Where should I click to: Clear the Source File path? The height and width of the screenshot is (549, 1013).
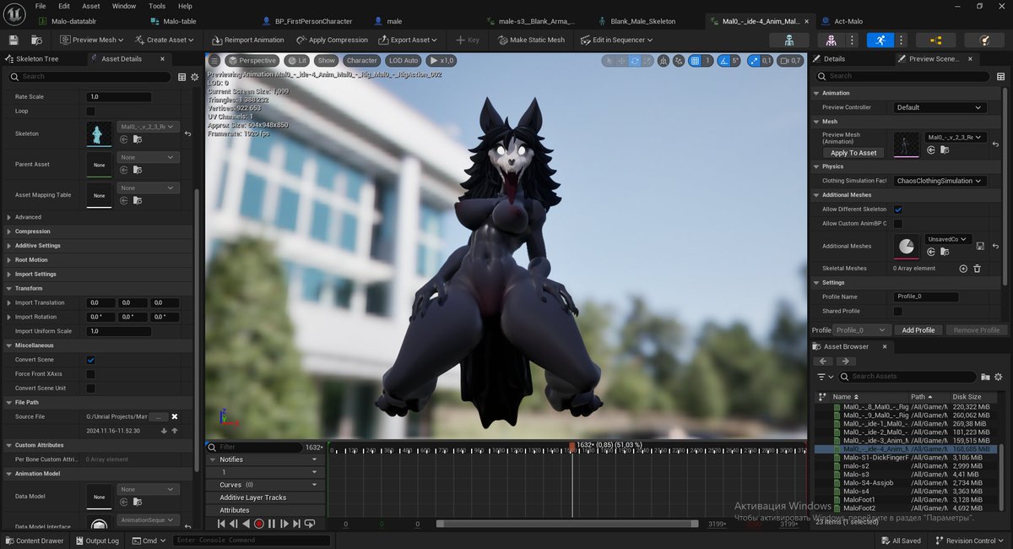click(x=175, y=416)
